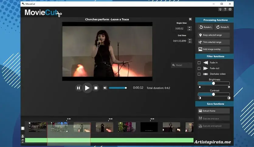The height and width of the screenshot is (147, 254).
Task: Close the video with the X icon
Action: [190, 19]
